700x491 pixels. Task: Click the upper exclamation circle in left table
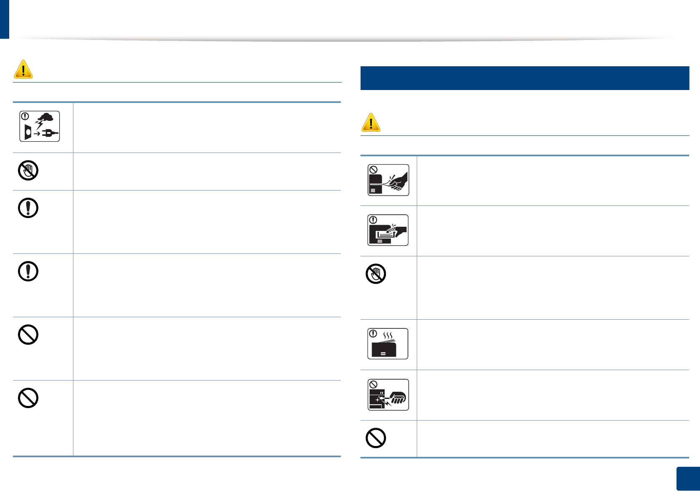[28, 208]
